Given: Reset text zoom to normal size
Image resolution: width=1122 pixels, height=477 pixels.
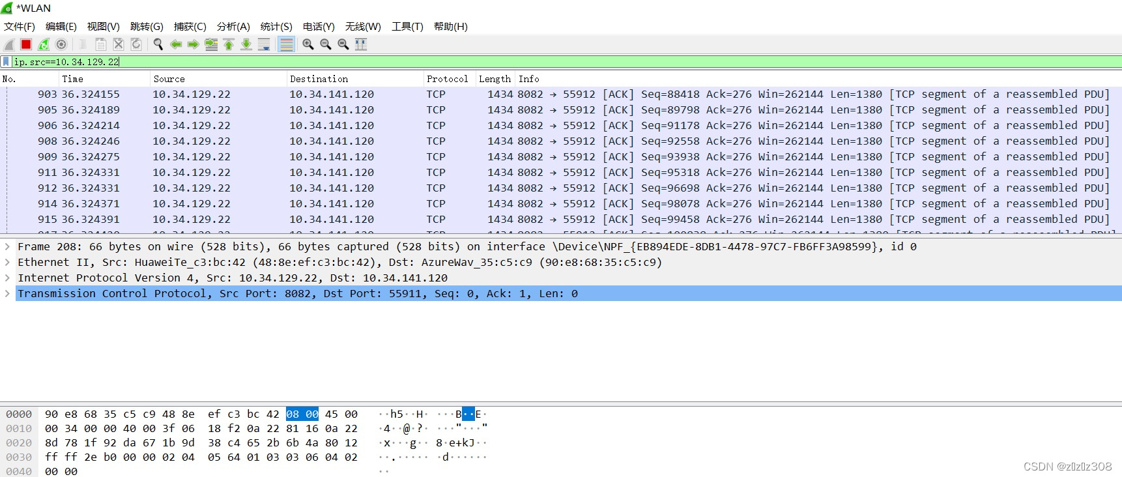Looking at the screenshot, I should 343,44.
